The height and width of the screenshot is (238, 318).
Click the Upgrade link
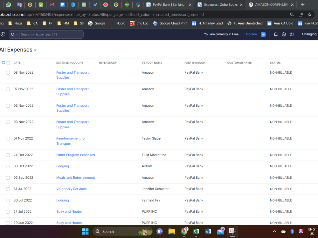coord(251,34)
